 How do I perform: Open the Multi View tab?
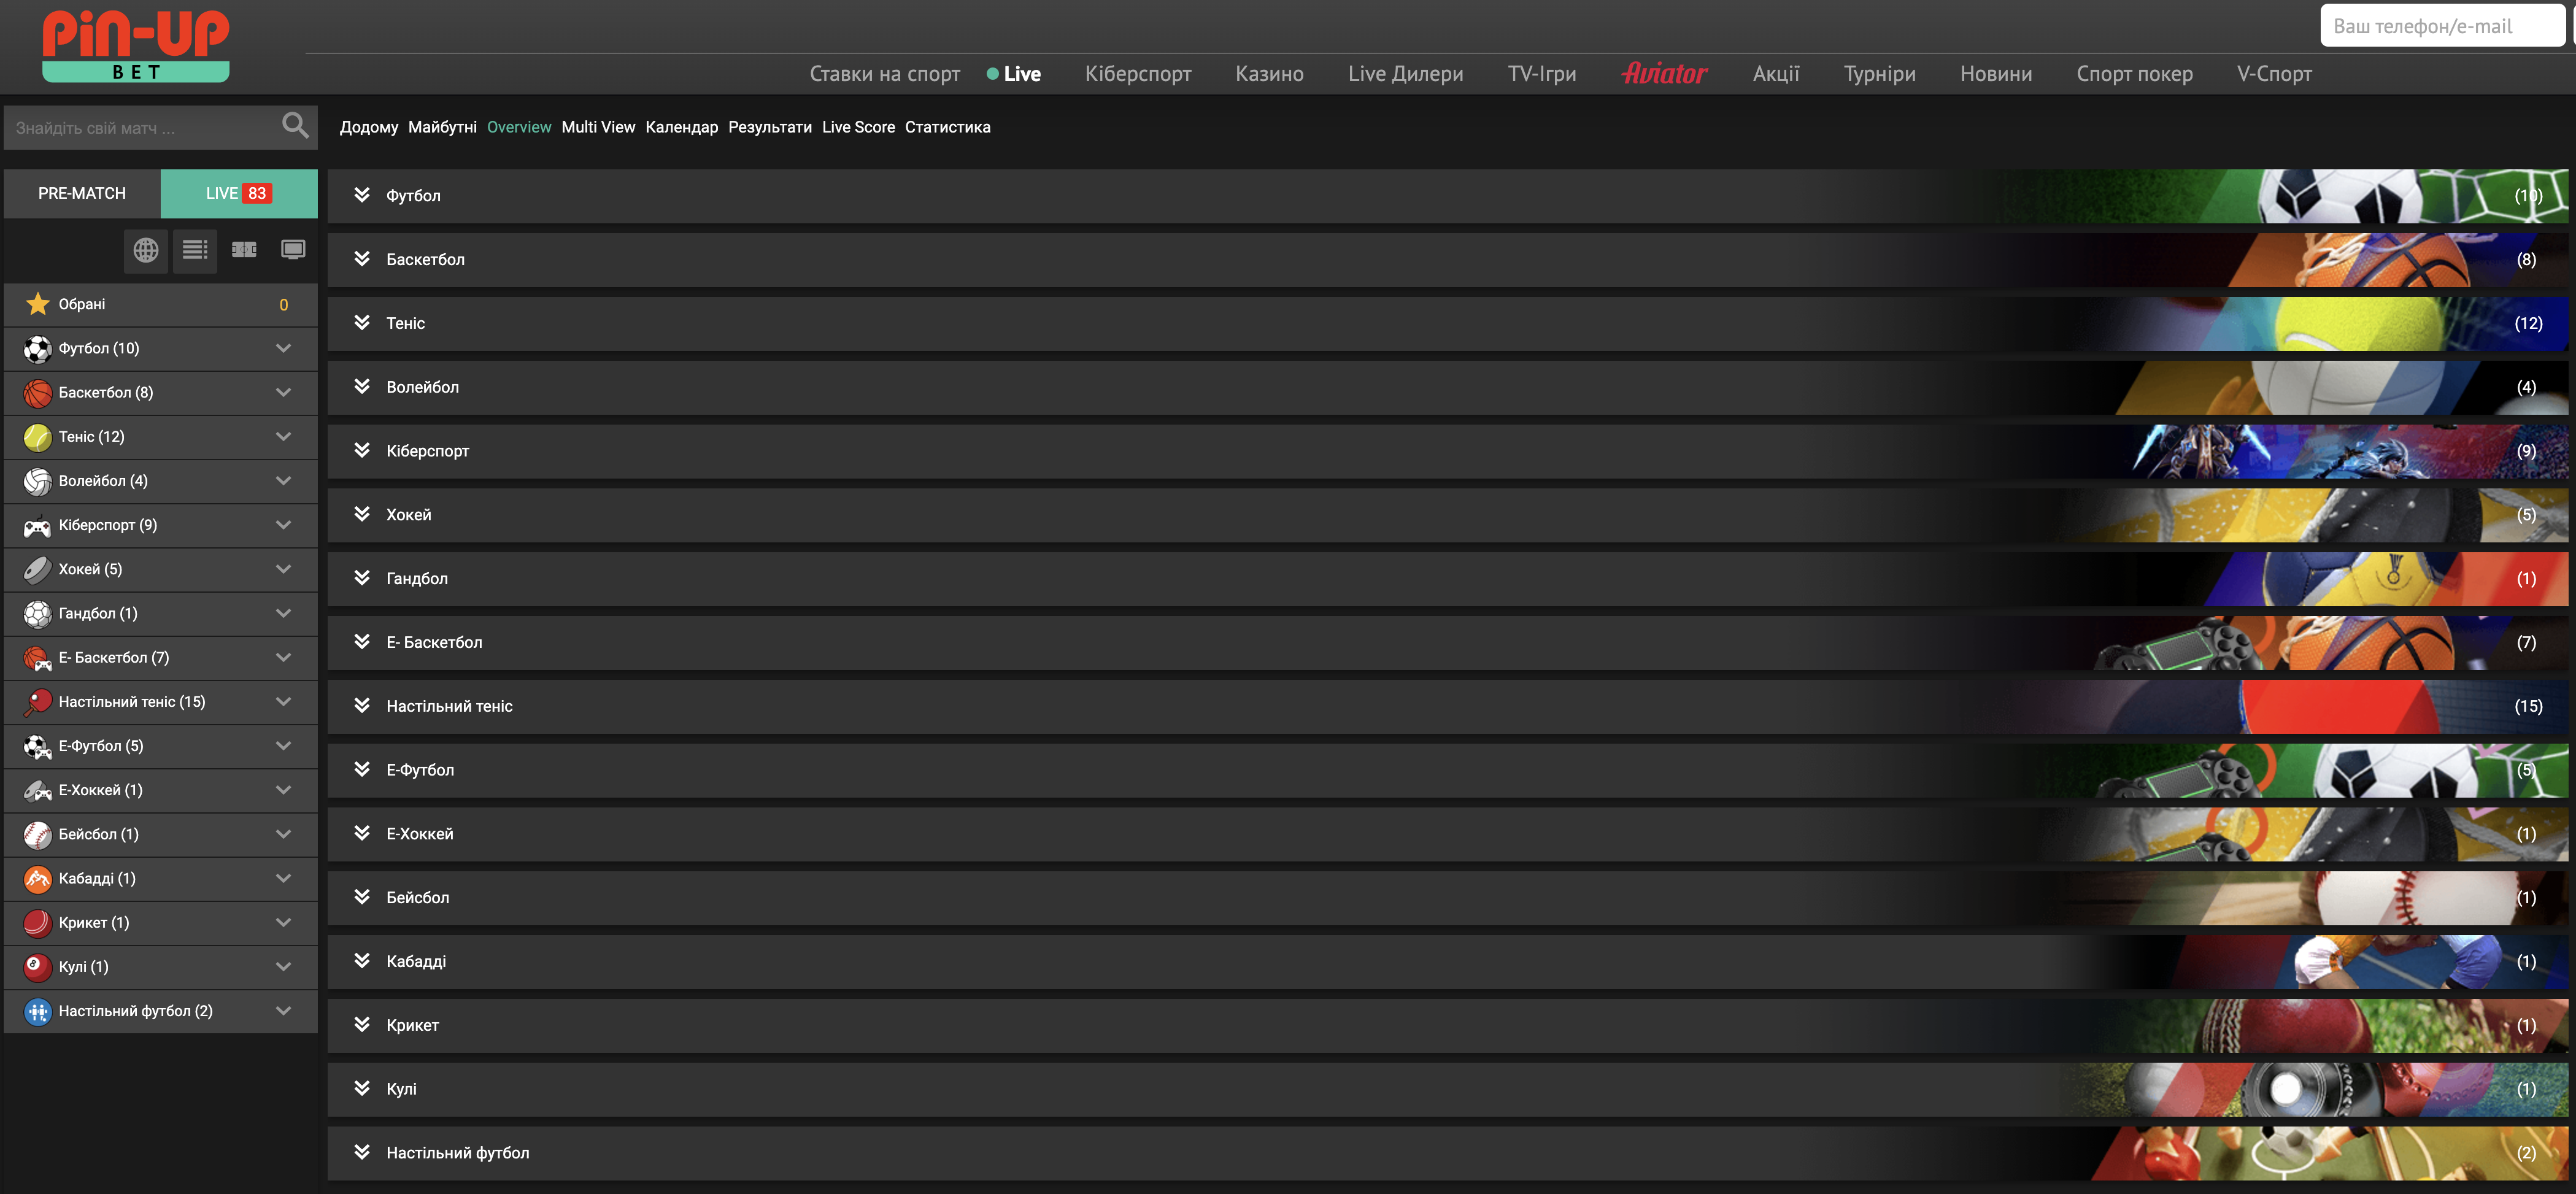598,127
